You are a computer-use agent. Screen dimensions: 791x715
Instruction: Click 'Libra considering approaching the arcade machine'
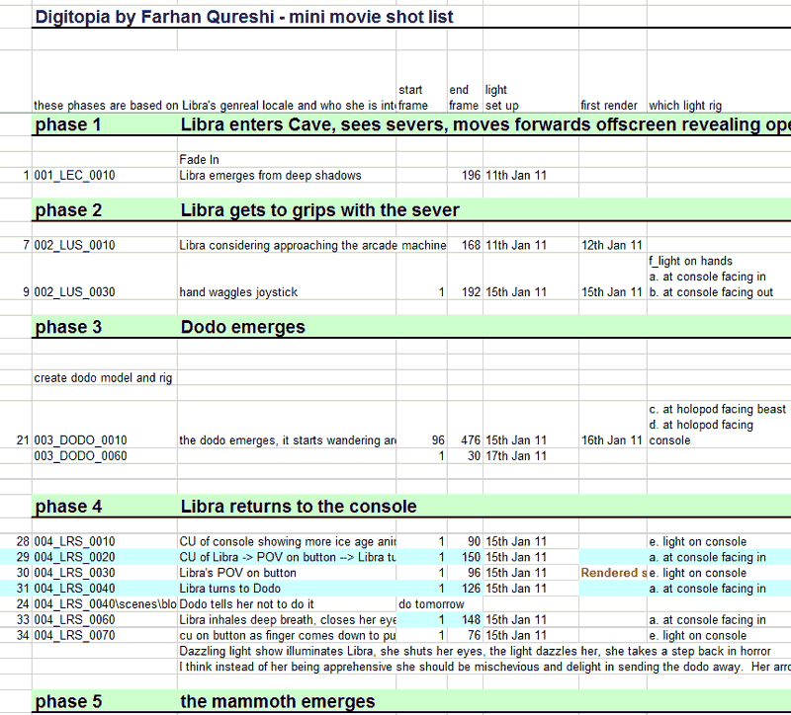(312, 245)
